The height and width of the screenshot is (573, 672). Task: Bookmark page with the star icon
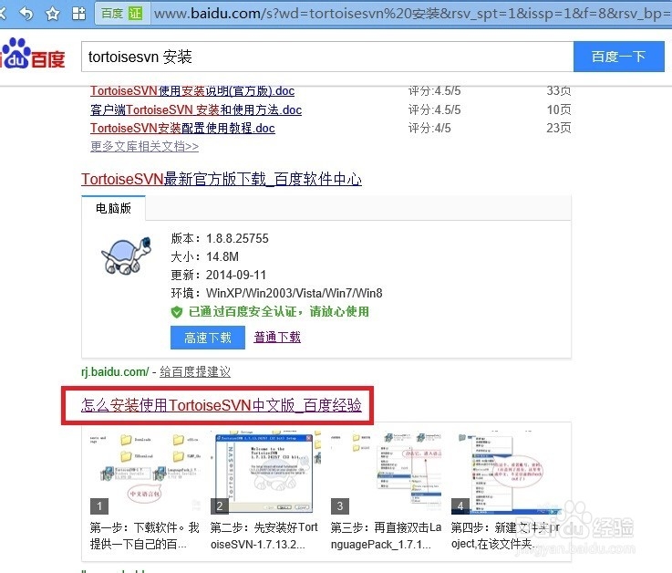(53, 14)
